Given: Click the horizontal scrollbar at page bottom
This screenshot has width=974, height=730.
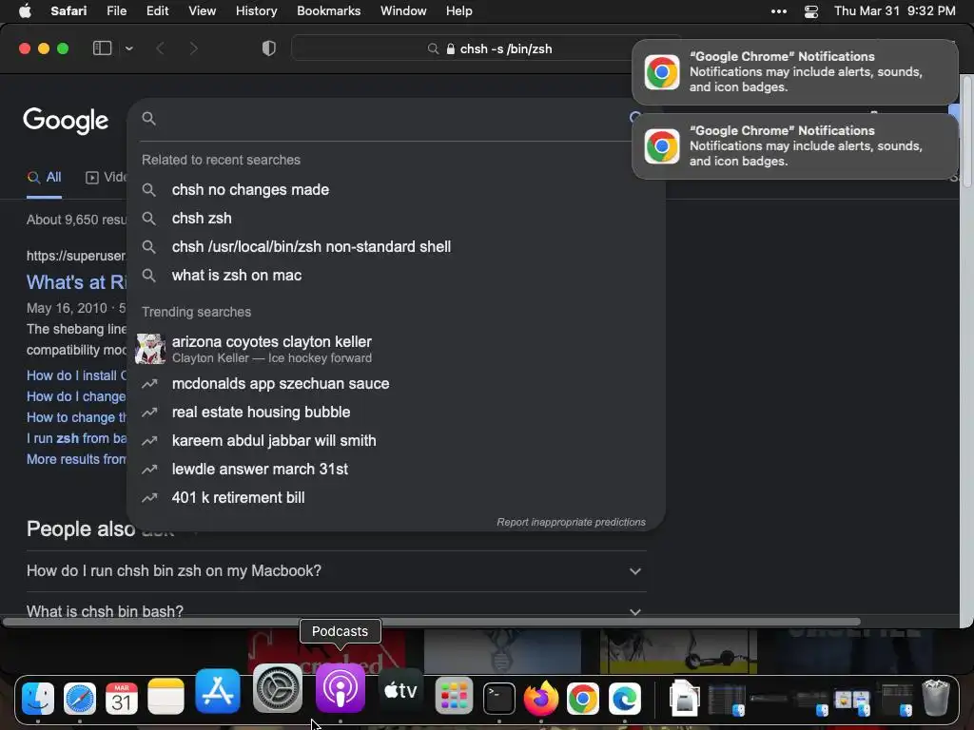Looking at the screenshot, I should [432, 622].
